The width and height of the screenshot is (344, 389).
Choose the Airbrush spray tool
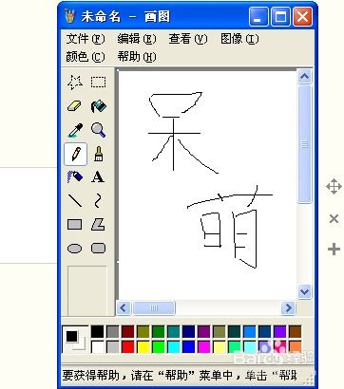click(75, 177)
